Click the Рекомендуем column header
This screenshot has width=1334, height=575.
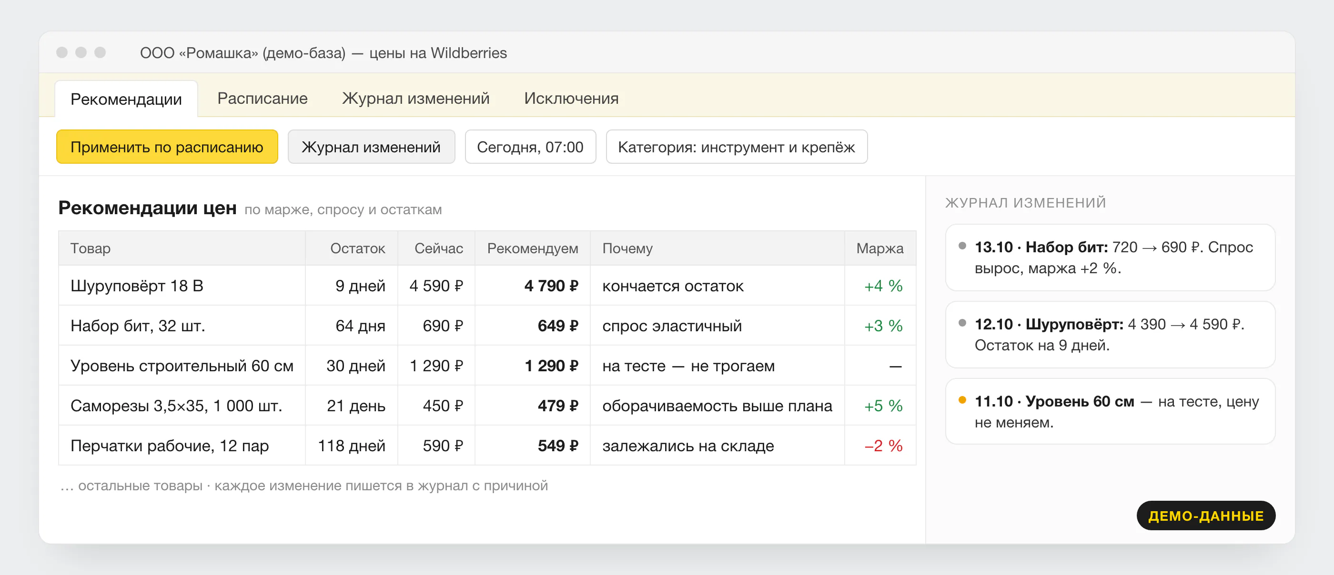(x=532, y=248)
